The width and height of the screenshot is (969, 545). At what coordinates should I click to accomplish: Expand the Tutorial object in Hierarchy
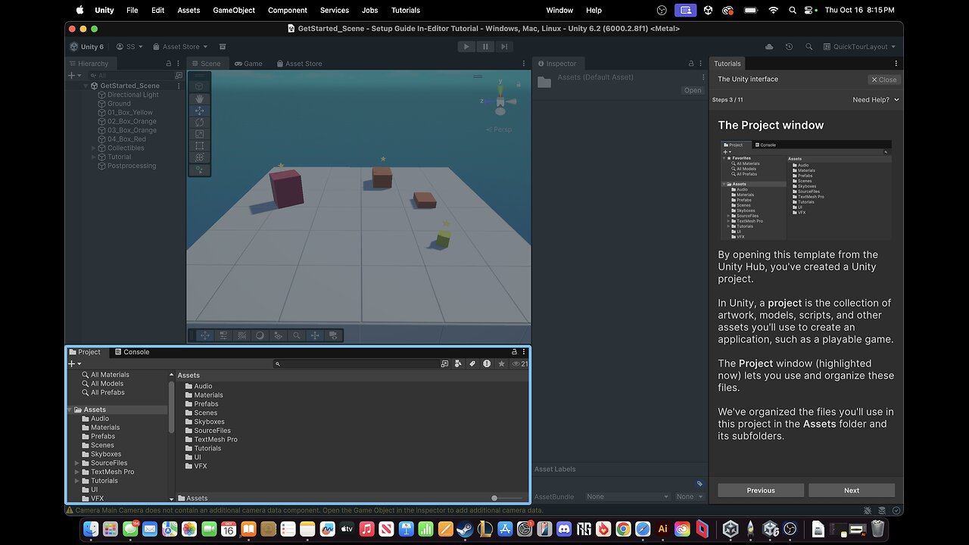[x=94, y=157]
